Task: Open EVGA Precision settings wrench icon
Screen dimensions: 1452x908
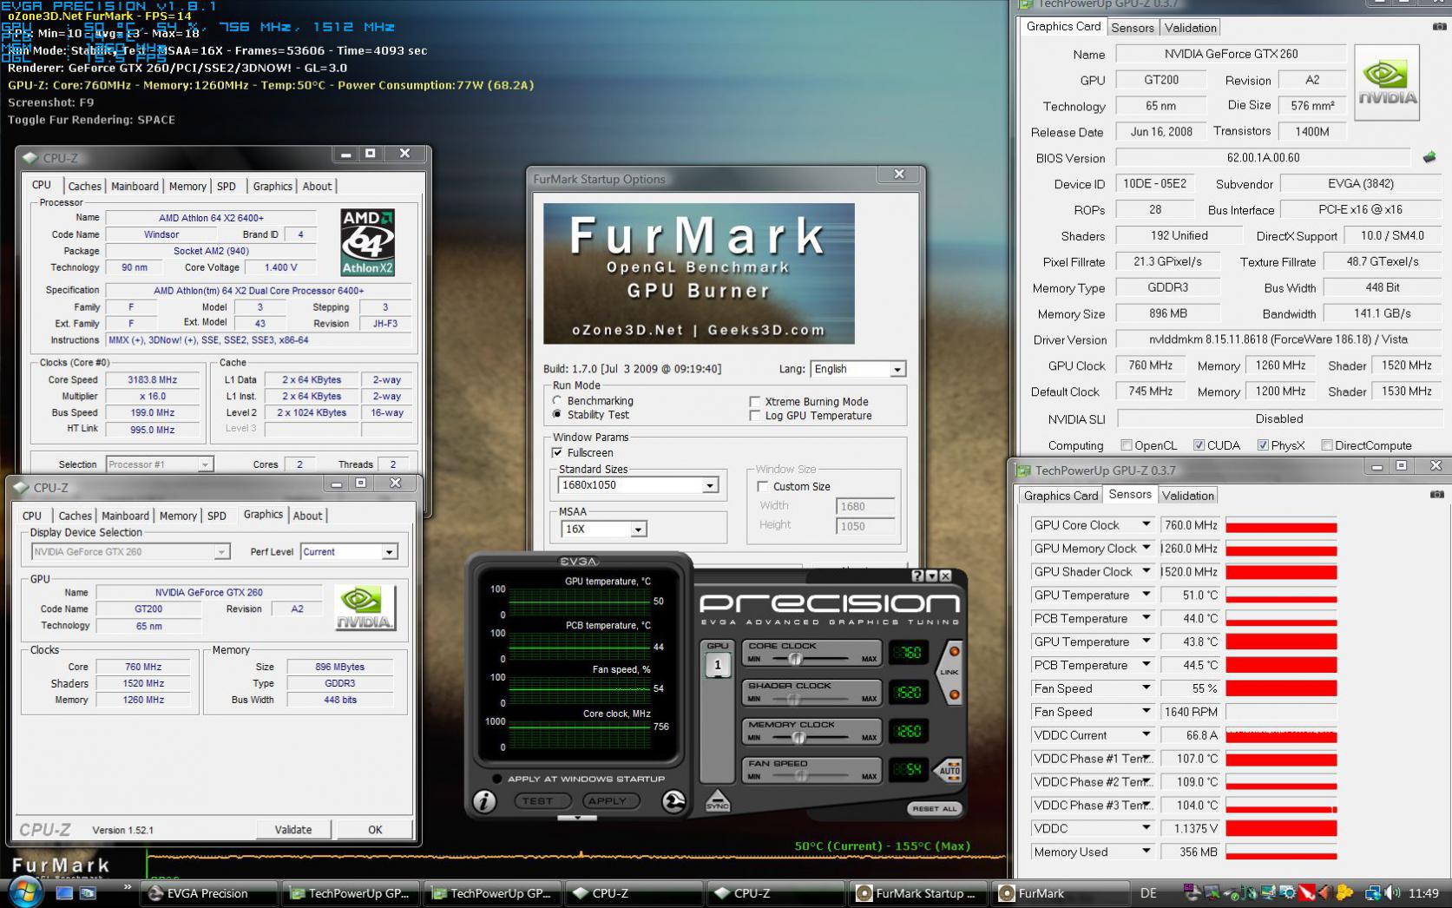Action: tap(673, 800)
